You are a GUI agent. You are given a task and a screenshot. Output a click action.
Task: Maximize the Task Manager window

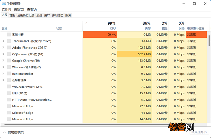(x=194, y=4)
